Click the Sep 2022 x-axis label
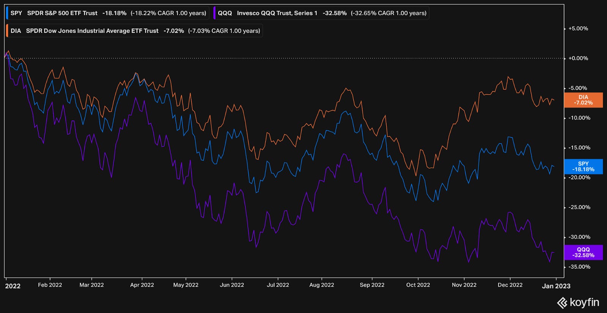This screenshot has width=607, height=313. click(x=372, y=285)
